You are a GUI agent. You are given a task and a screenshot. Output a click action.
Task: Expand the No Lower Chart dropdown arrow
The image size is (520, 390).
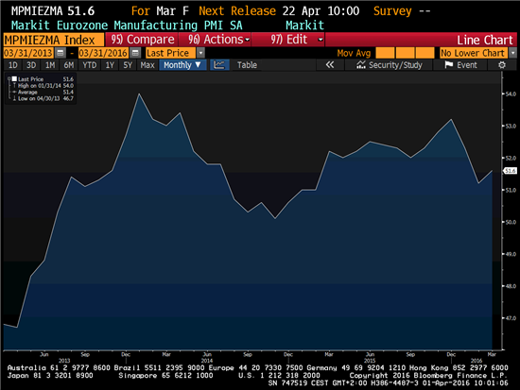point(513,53)
